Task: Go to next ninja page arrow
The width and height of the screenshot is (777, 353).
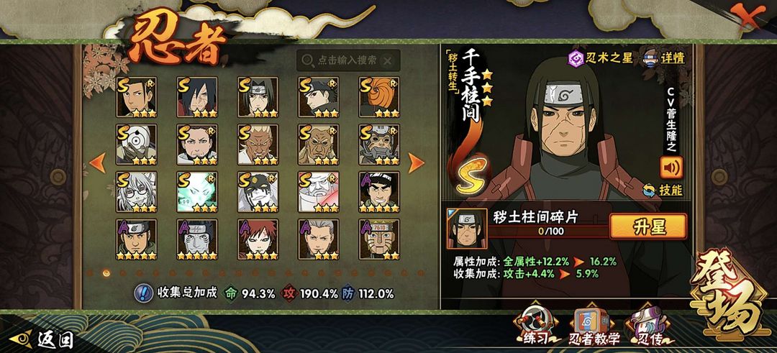Action: [x=416, y=163]
